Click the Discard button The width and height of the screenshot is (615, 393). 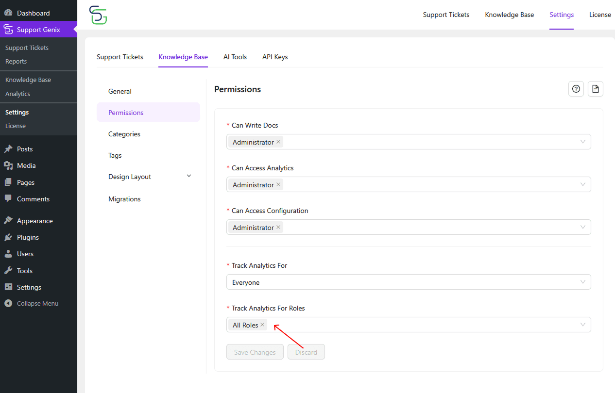306,352
